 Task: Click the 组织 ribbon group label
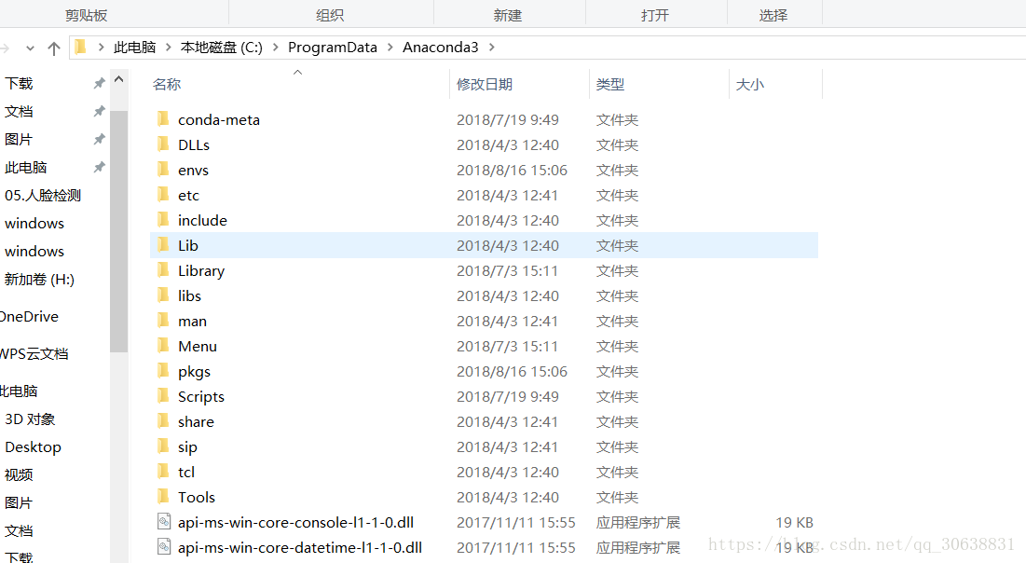[x=330, y=15]
